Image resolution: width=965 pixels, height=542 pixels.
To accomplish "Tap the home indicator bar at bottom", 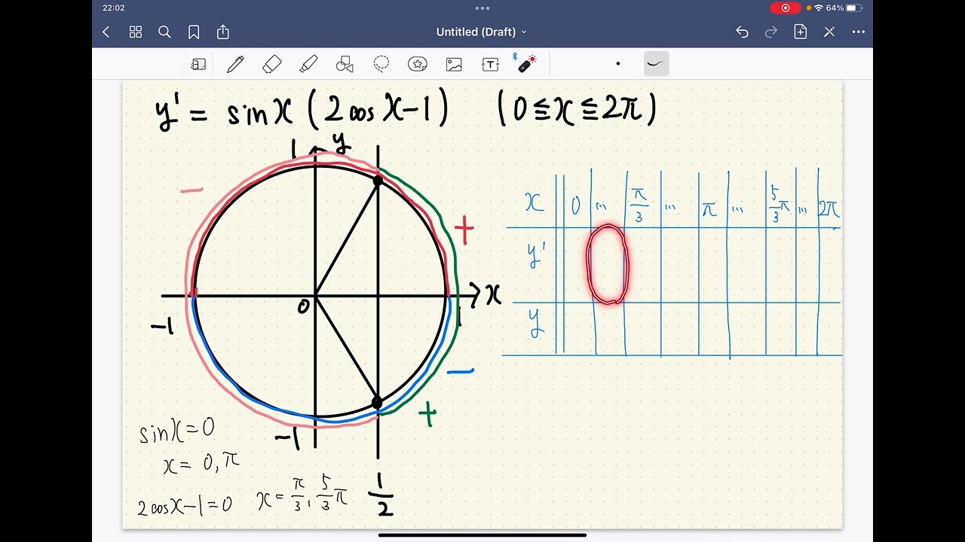I will [482, 535].
